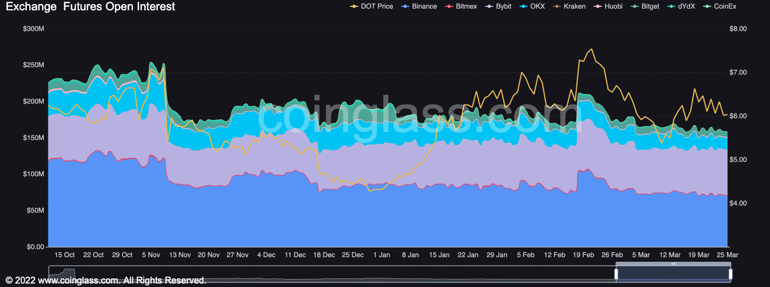The width and height of the screenshot is (770, 287).
Task: Click the $200M axis label
Action: (x=33, y=102)
